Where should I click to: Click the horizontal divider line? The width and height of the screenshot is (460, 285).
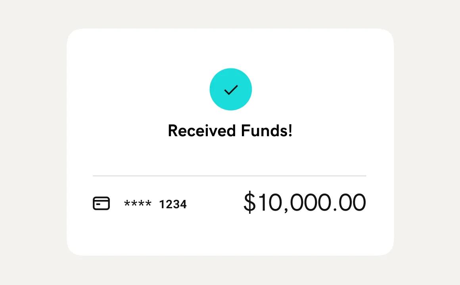[229, 175]
